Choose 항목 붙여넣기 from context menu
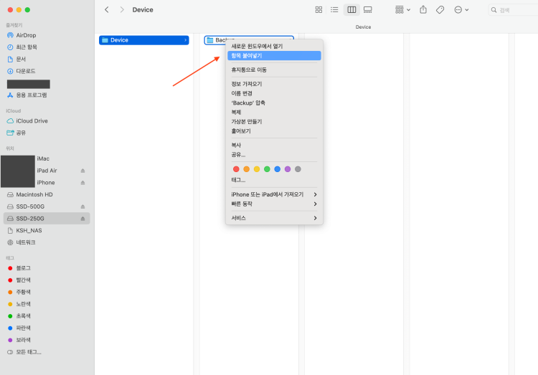The image size is (538, 375). pyautogui.click(x=274, y=56)
